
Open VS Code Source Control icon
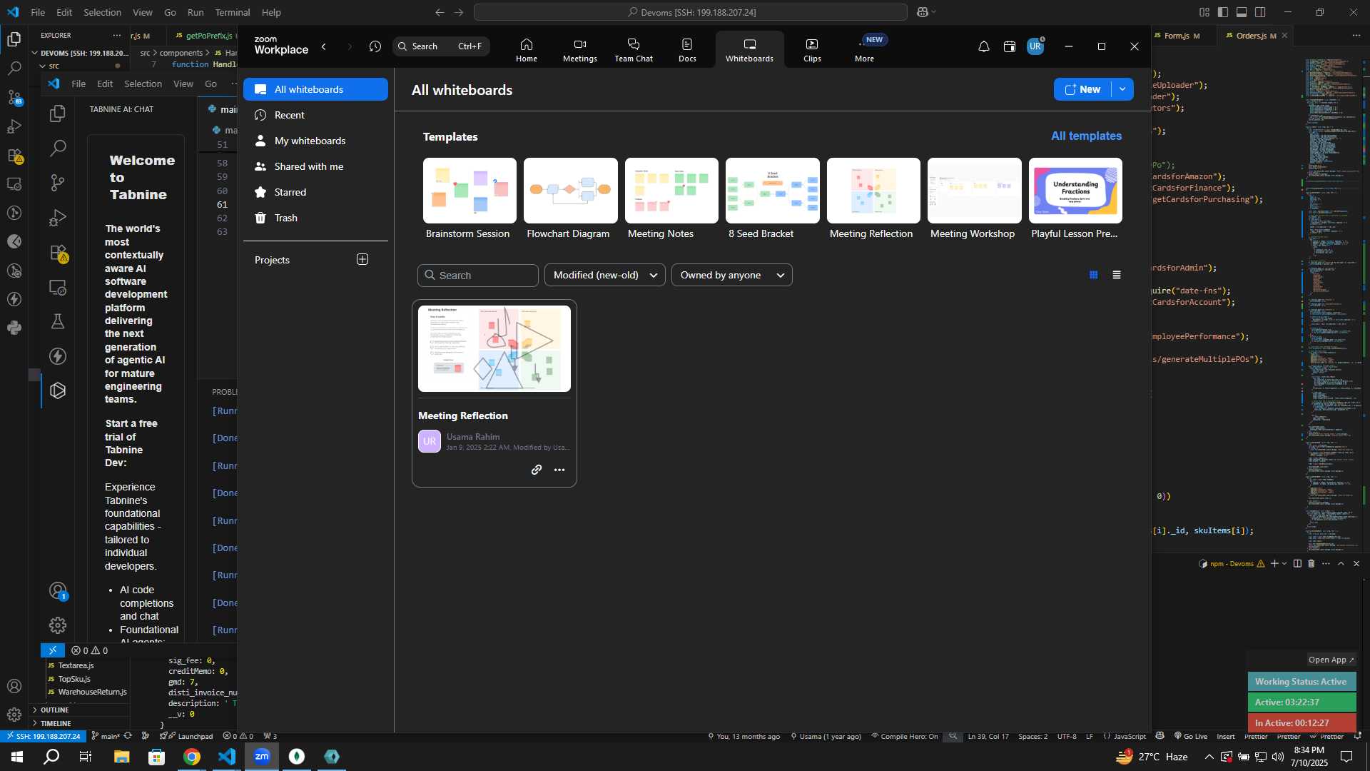coord(14,97)
